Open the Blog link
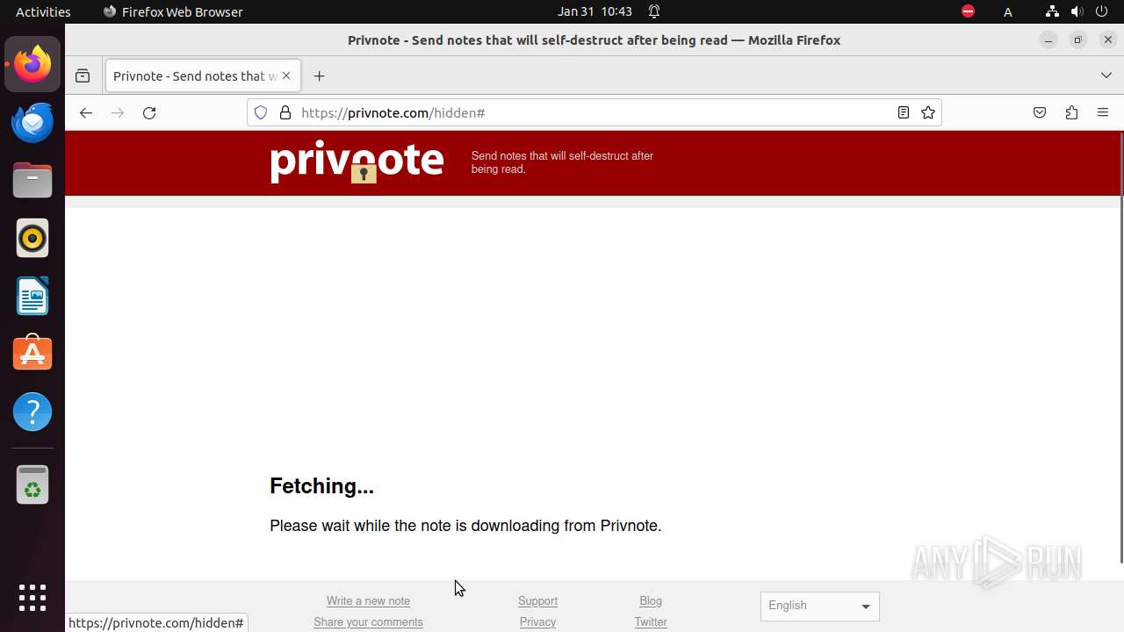The width and height of the screenshot is (1124, 632). coord(651,601)
